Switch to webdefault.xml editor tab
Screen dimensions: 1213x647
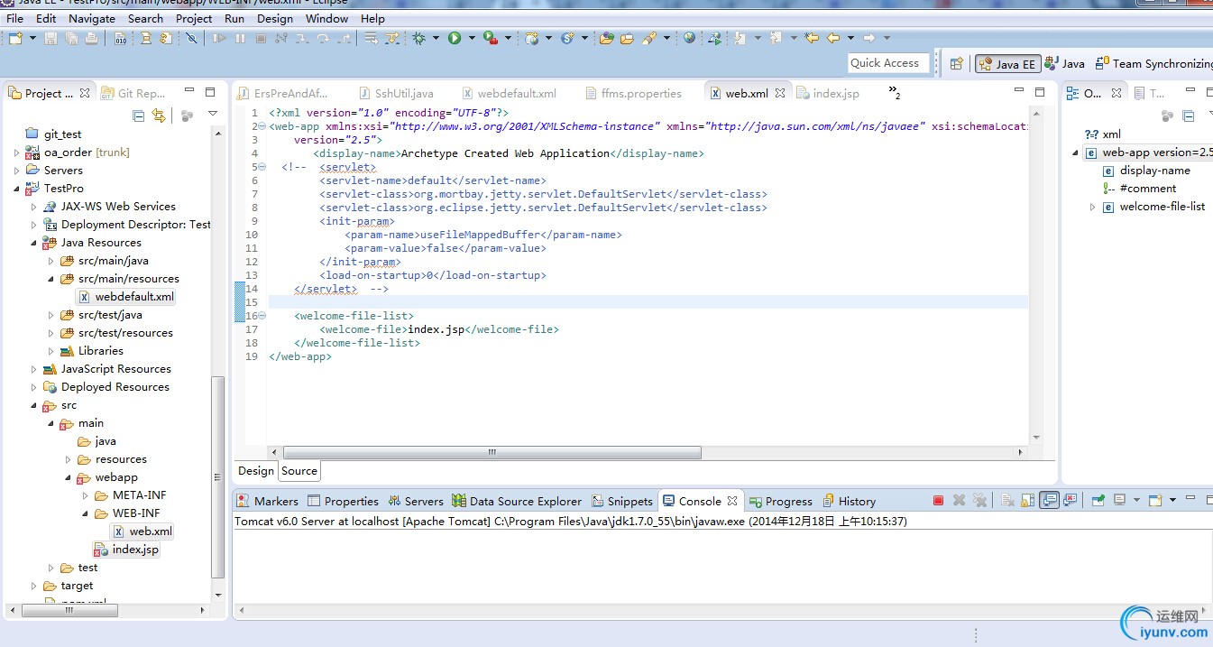tap(509, 93)
